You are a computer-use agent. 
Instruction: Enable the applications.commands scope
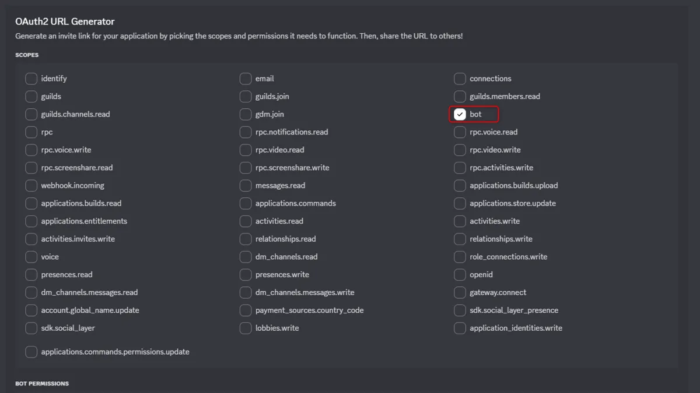pyautogui.click(x=246, y=203)
